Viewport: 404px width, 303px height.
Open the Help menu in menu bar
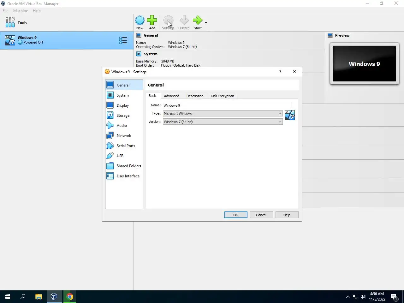point(37,10)
